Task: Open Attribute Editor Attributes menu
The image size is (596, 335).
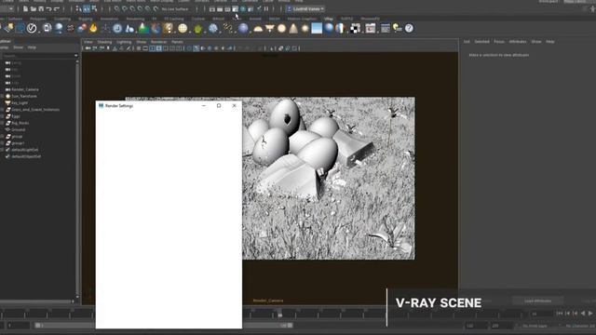Action: pos(518,41)
